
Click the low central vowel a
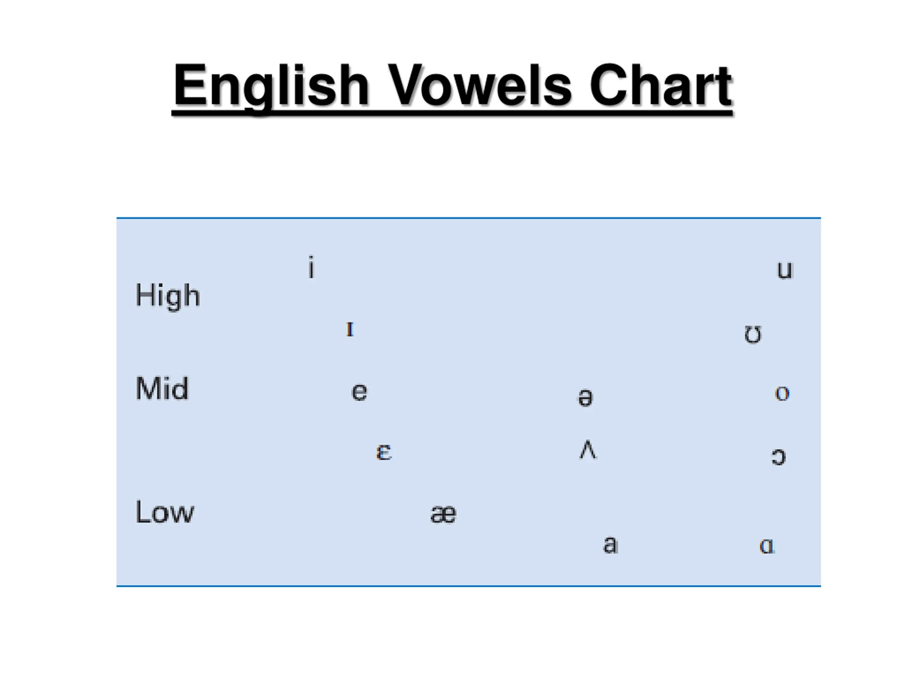click(x=611, y=545)
